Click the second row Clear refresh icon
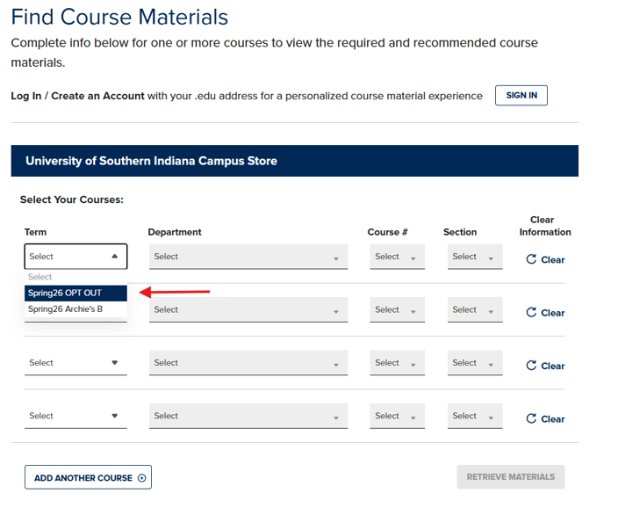Screen dimensions: 618x515 click(x=530, y=313)
